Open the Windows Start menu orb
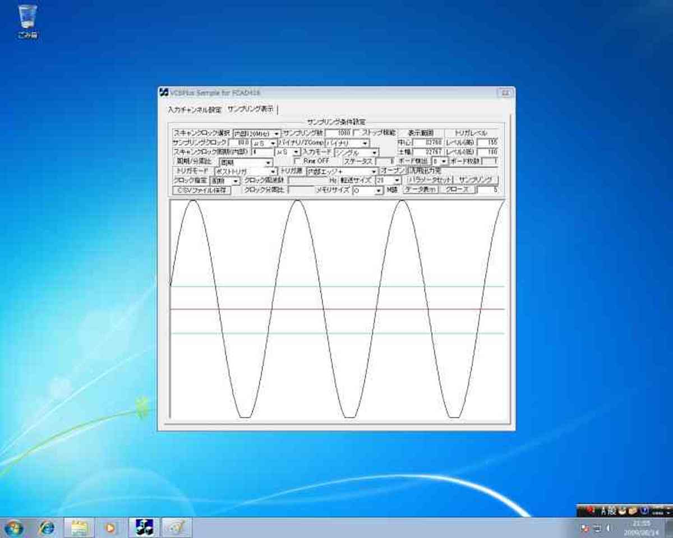Screen dimensions: 673x538 [x=15, y=528]
